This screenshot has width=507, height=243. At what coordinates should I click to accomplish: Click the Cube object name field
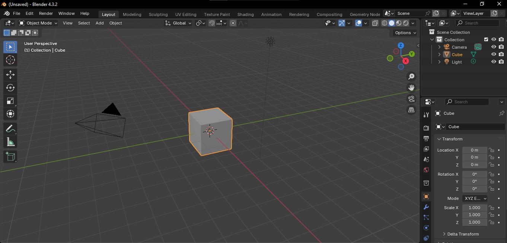click(475, 127)
